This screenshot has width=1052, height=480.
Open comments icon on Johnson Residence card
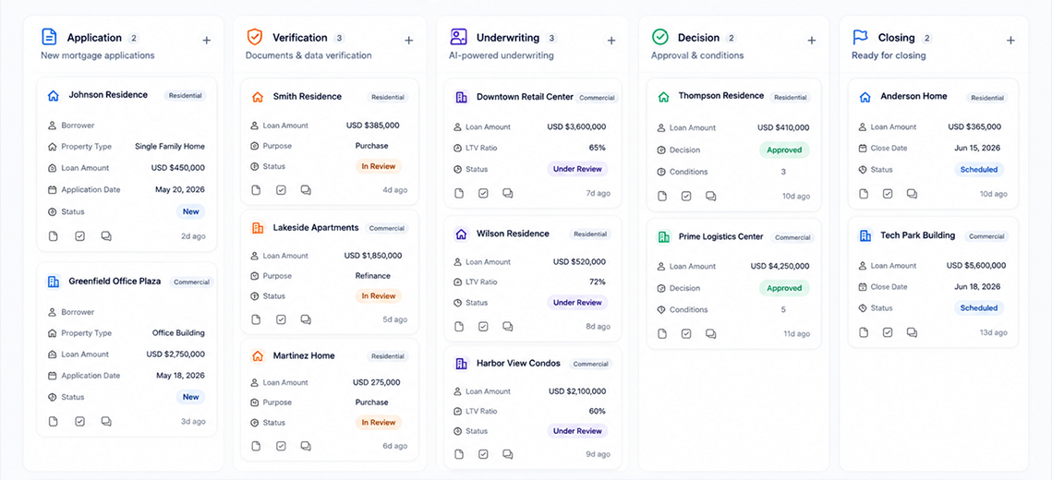pos(106,236)
